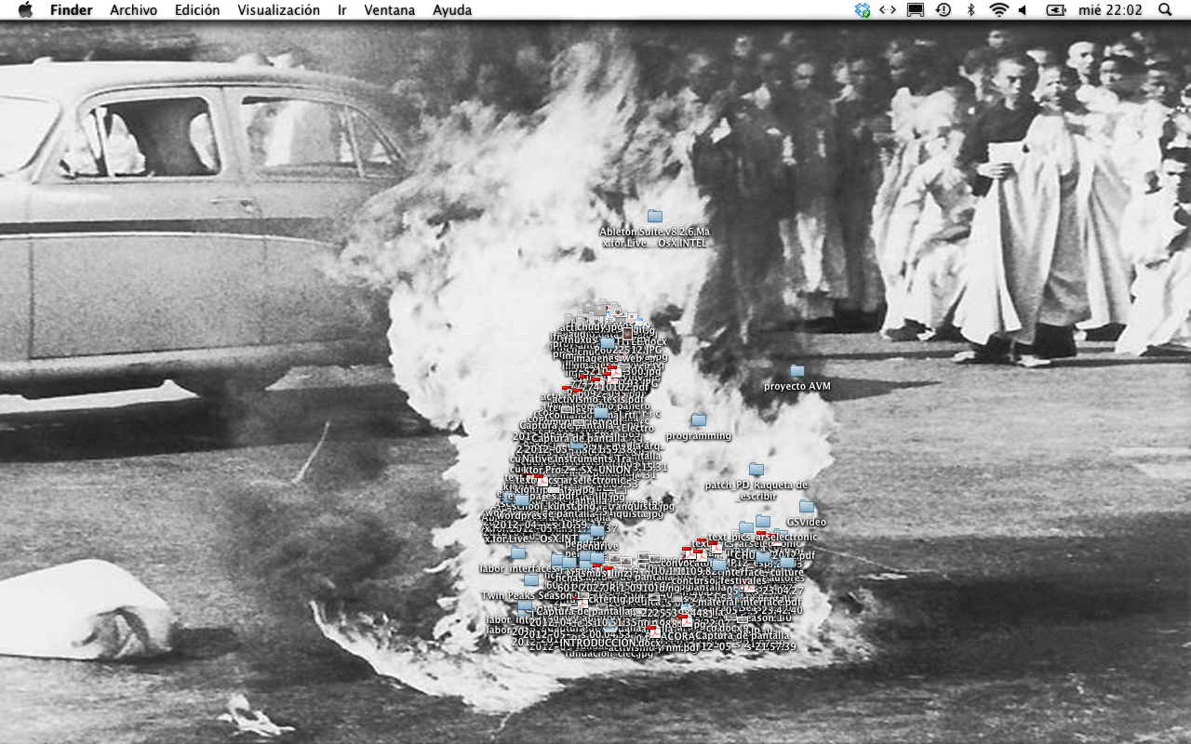
Task: Open the Wi-Fi status menu
Action: [x=998, y=10]
